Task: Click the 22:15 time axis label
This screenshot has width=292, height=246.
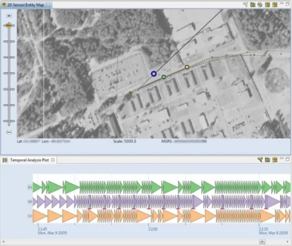Action: coord(264,229)
